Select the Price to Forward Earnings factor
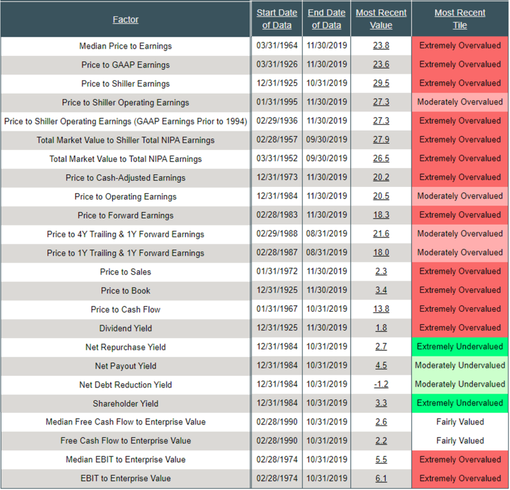 126,216
